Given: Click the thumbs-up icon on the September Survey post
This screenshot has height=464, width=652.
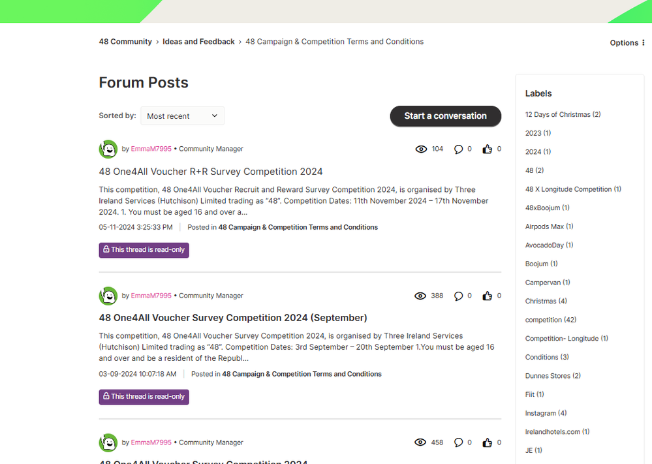Looking at the screenshot, I should pos(487,296).
